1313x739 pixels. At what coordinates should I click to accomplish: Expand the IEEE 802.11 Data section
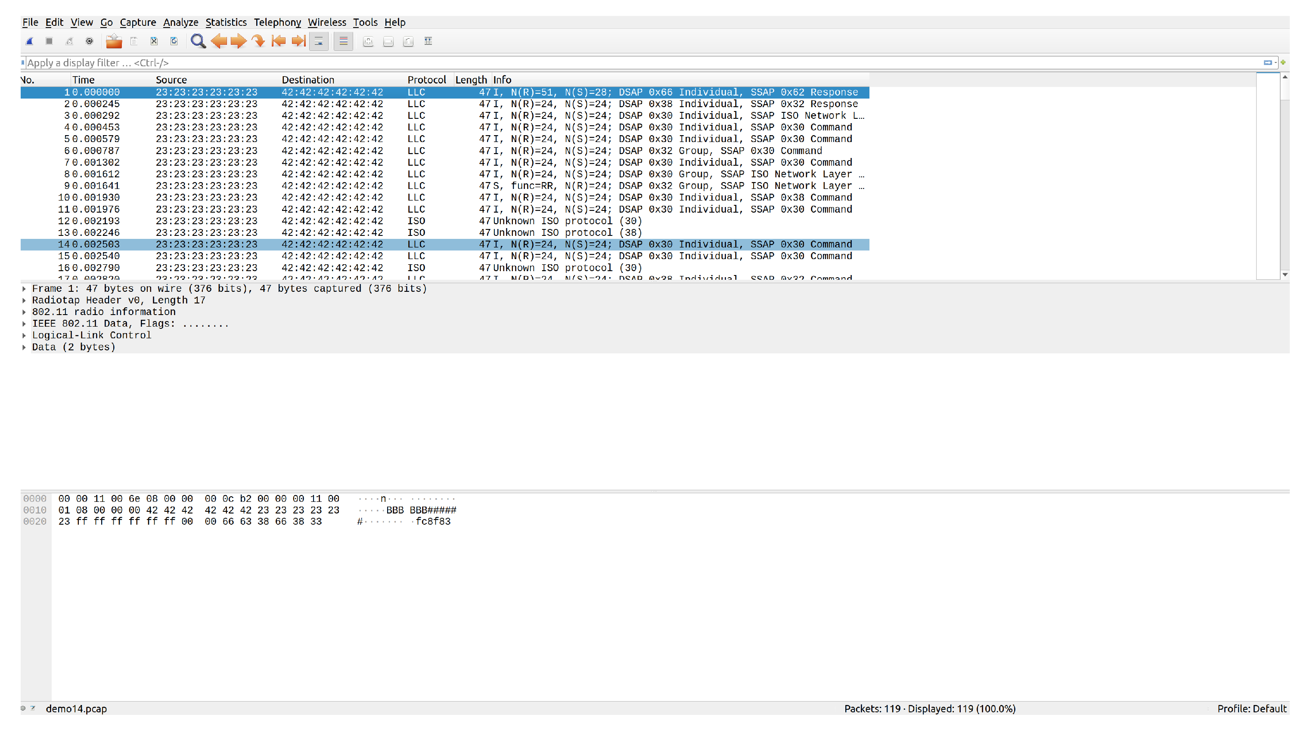pyautogui.click(x=24, y=323)
